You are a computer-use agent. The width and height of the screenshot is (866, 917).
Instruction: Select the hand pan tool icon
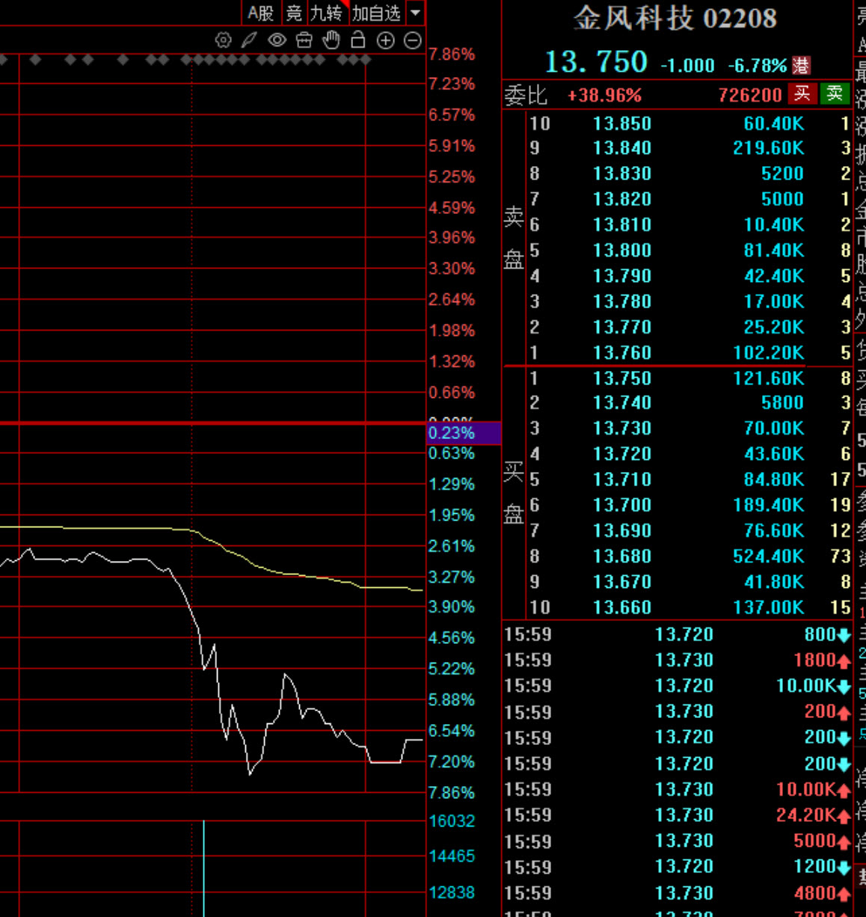point(331,40)
